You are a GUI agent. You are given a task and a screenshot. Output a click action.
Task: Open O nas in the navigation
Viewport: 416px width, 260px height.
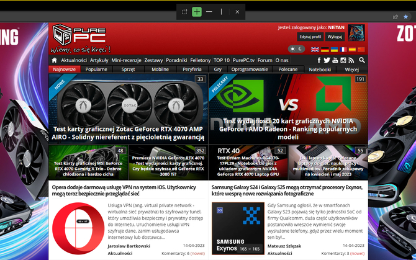click(282, 60)
